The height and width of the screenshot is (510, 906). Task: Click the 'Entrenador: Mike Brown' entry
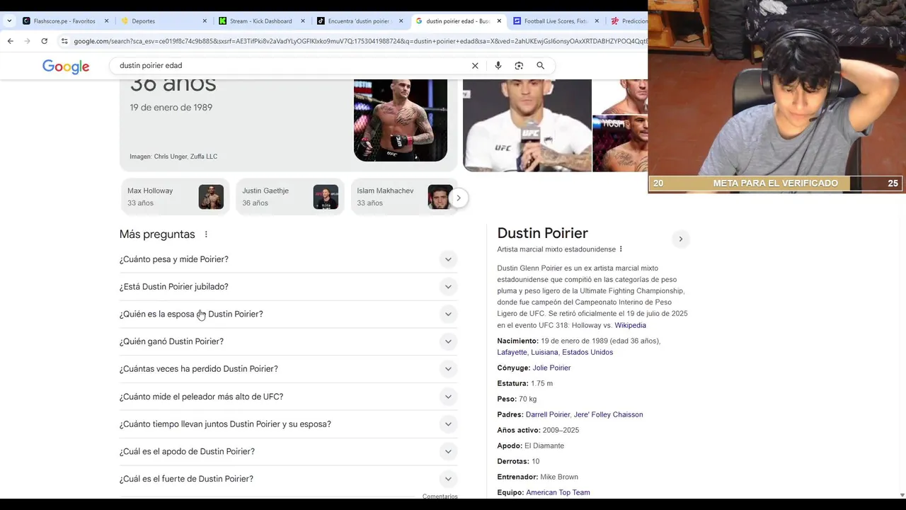click(x=538, y=477)
